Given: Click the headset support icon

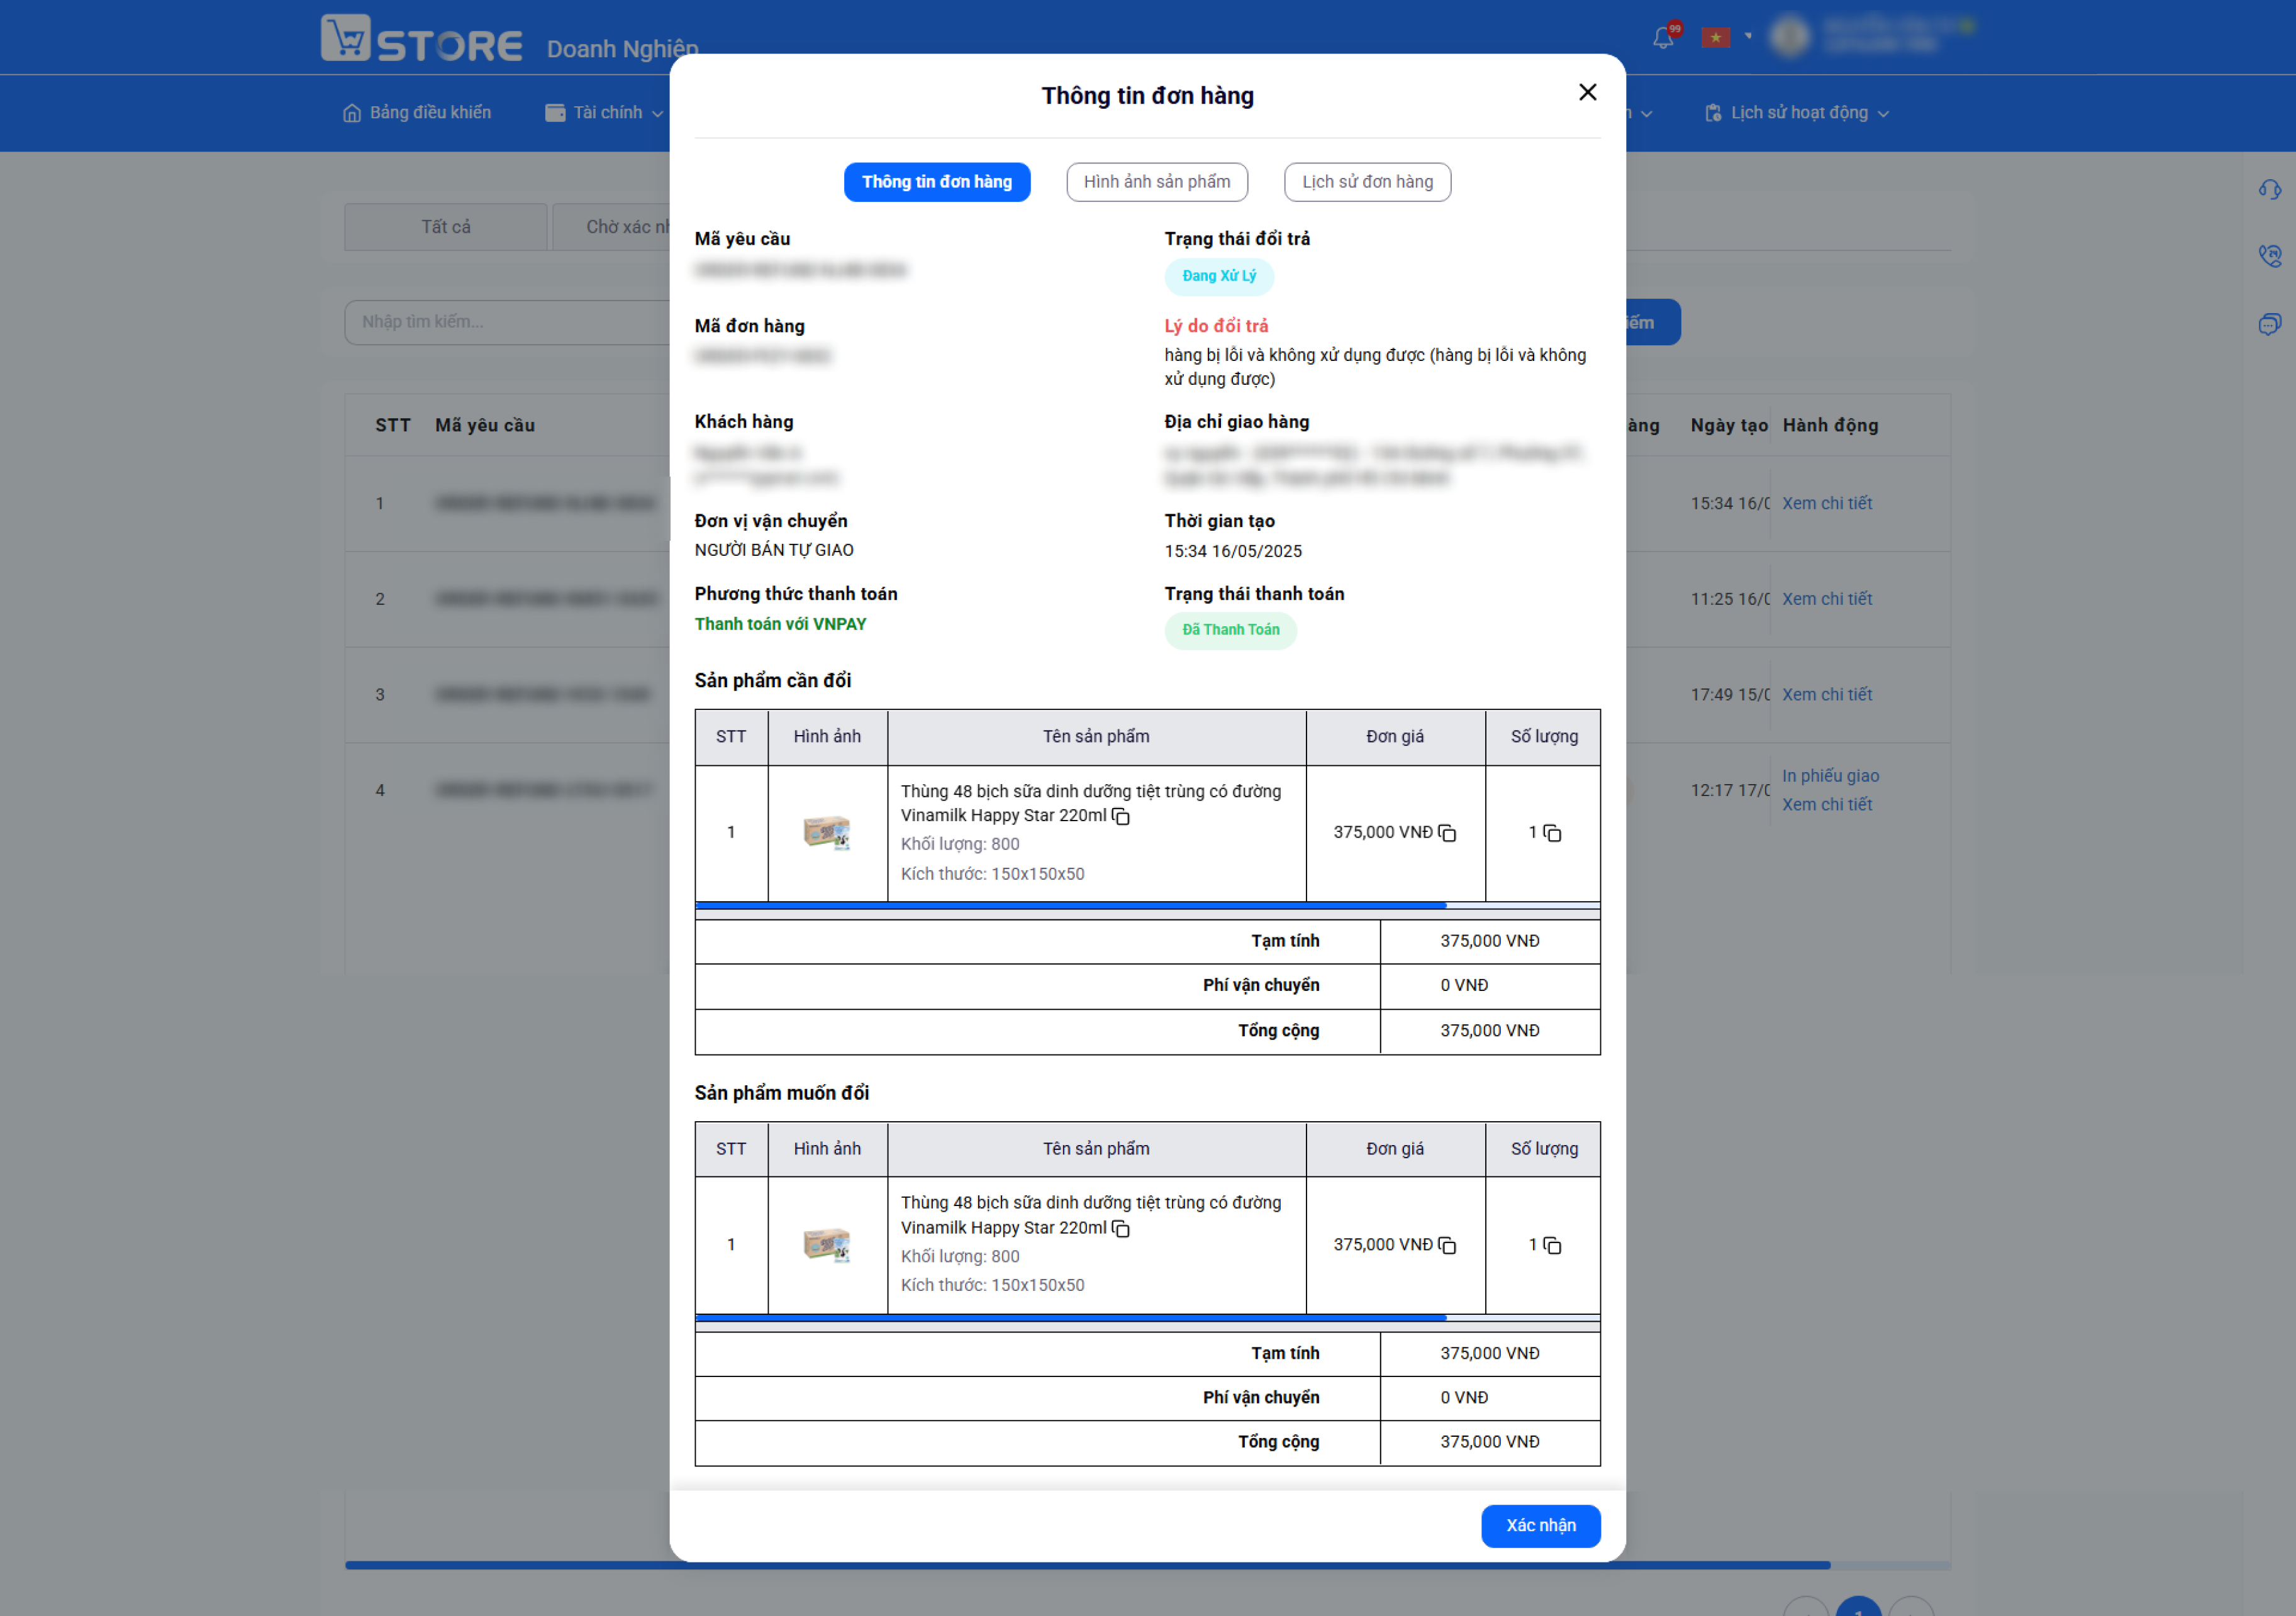Looking at the screenshot, I should pos(2269,189).
